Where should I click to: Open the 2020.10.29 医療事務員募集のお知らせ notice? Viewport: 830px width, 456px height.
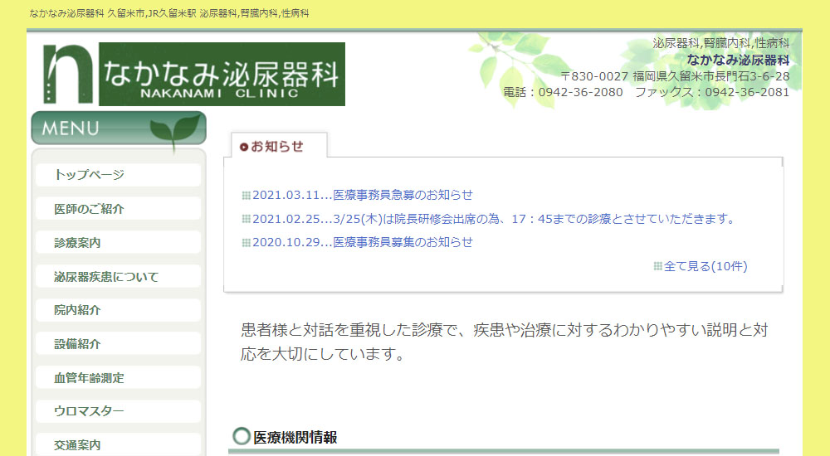pos(362,242)
